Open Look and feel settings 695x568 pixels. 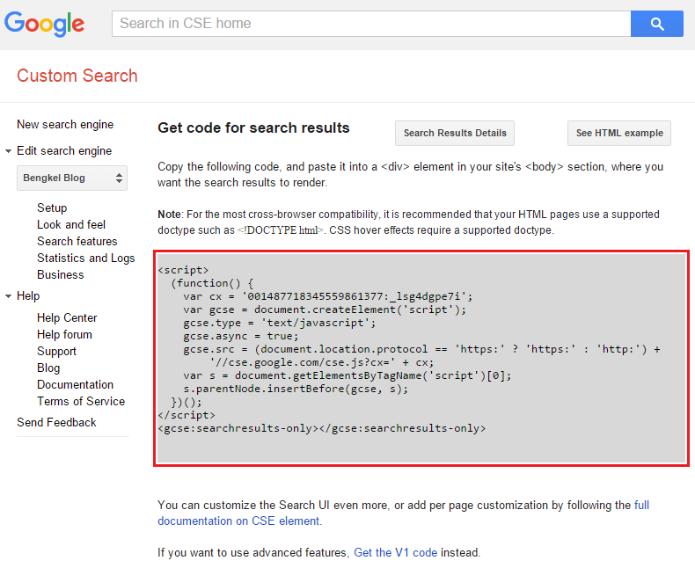(x=71, y=224)
